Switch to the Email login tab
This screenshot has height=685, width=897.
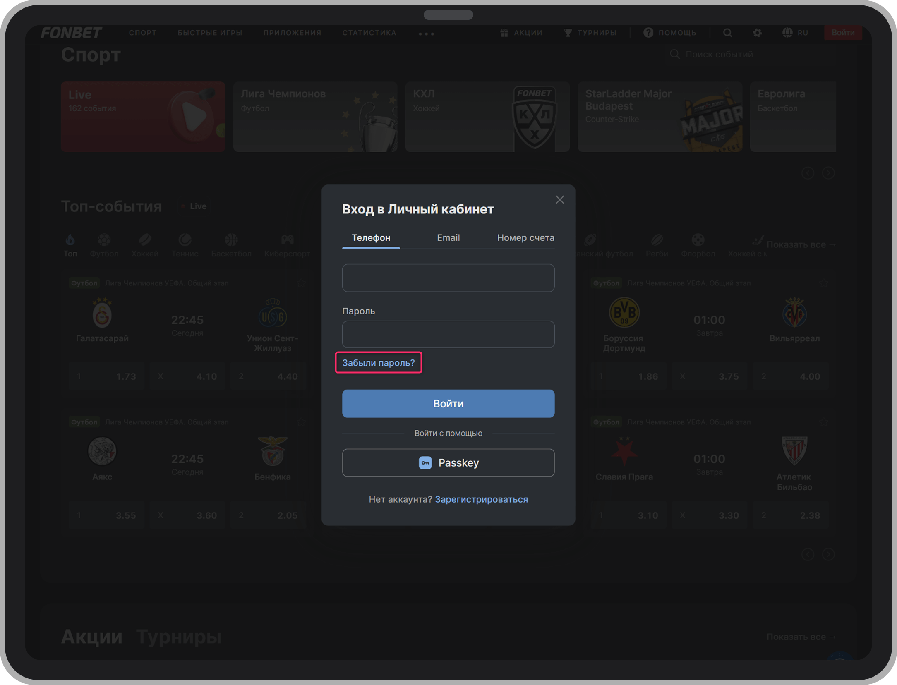tap(448, 237)
